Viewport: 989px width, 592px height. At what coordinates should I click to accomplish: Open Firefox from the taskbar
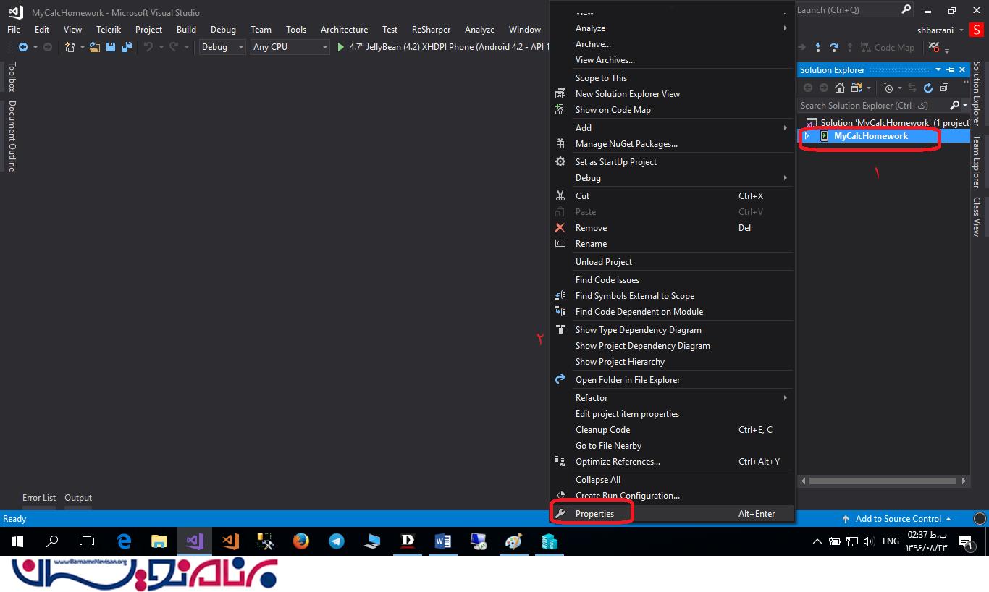[300, 541]
